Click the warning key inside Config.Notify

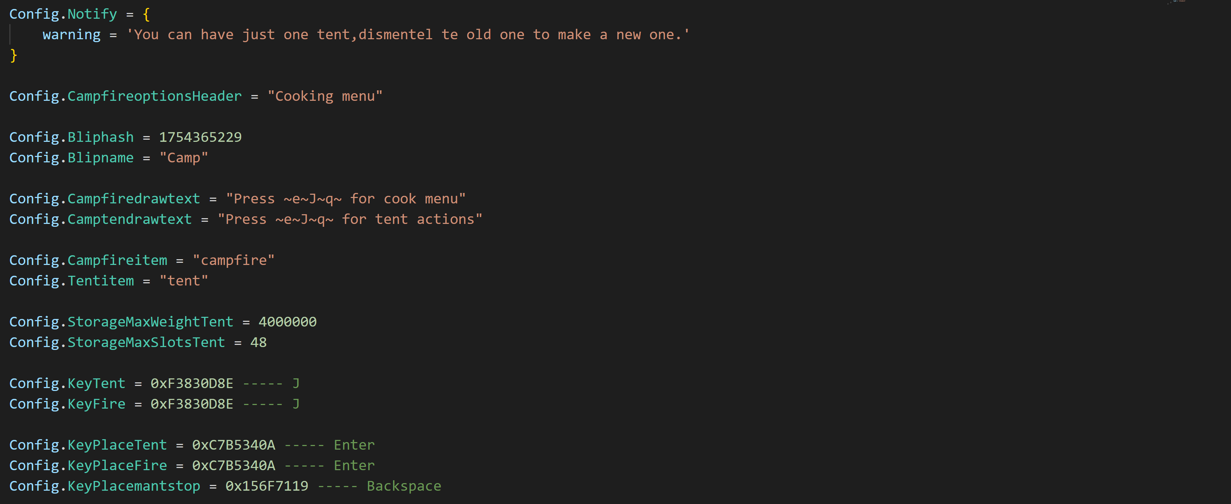71,35
